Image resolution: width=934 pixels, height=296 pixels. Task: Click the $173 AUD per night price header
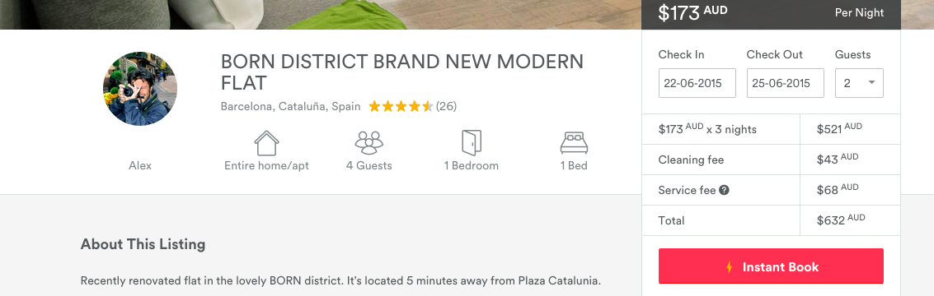point(771,13)
